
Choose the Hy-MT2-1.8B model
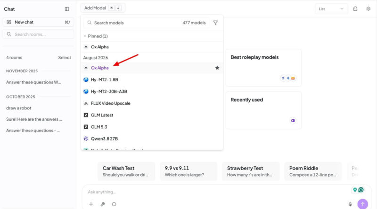coord(152,79)
